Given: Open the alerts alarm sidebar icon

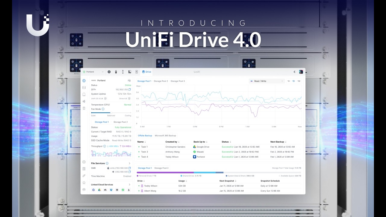Looking at the screenshot, I should click(84, 183).
